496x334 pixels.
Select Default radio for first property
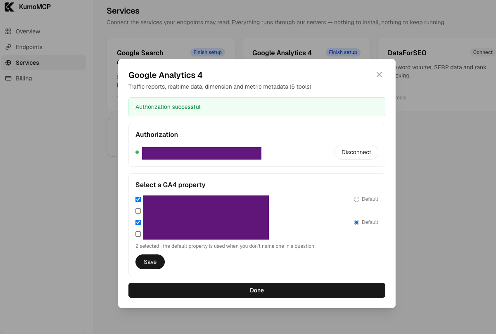pyautogui.click(x=356, y=199)
